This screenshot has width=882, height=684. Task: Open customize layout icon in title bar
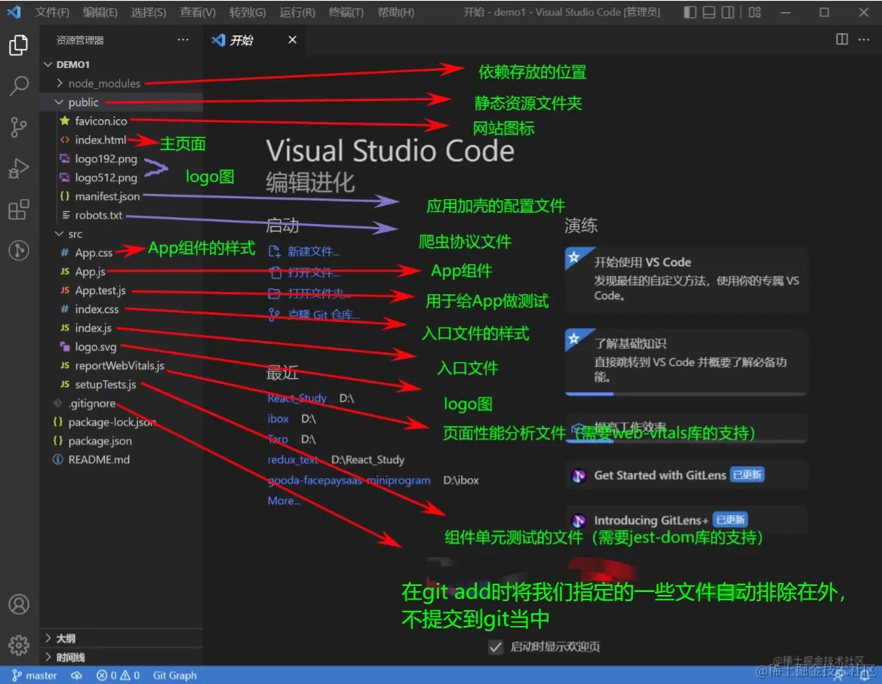coord(754,12)
